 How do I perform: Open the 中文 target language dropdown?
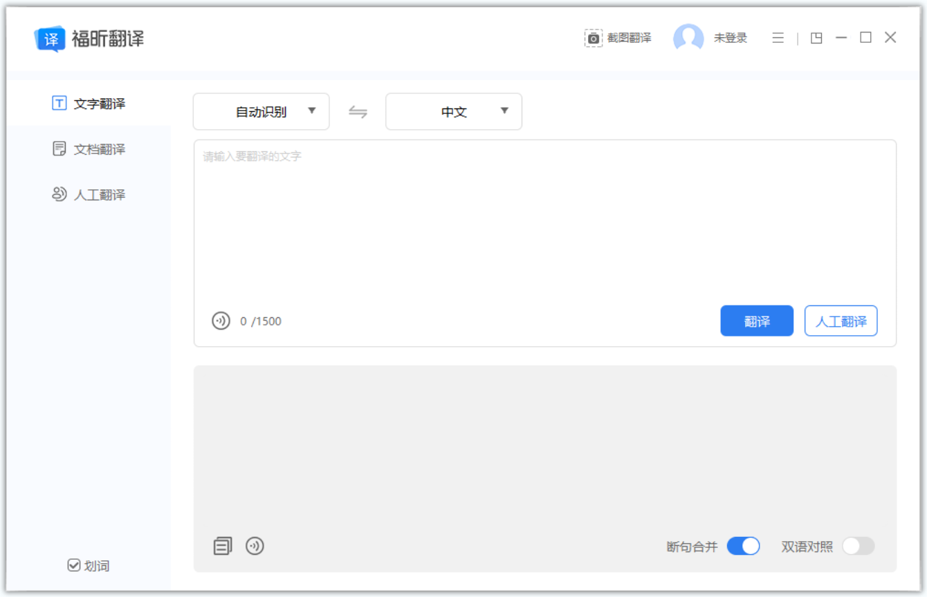454,111
